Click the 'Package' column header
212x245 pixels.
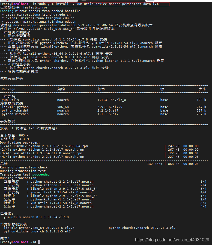tap(8, 89)
